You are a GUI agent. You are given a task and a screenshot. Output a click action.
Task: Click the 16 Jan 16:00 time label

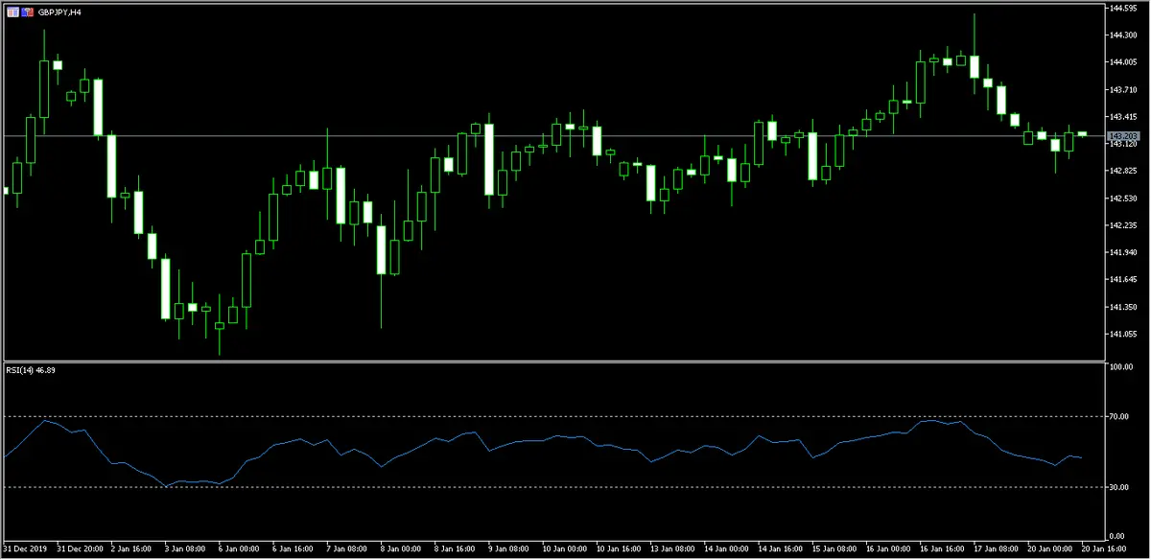[943, 551]
